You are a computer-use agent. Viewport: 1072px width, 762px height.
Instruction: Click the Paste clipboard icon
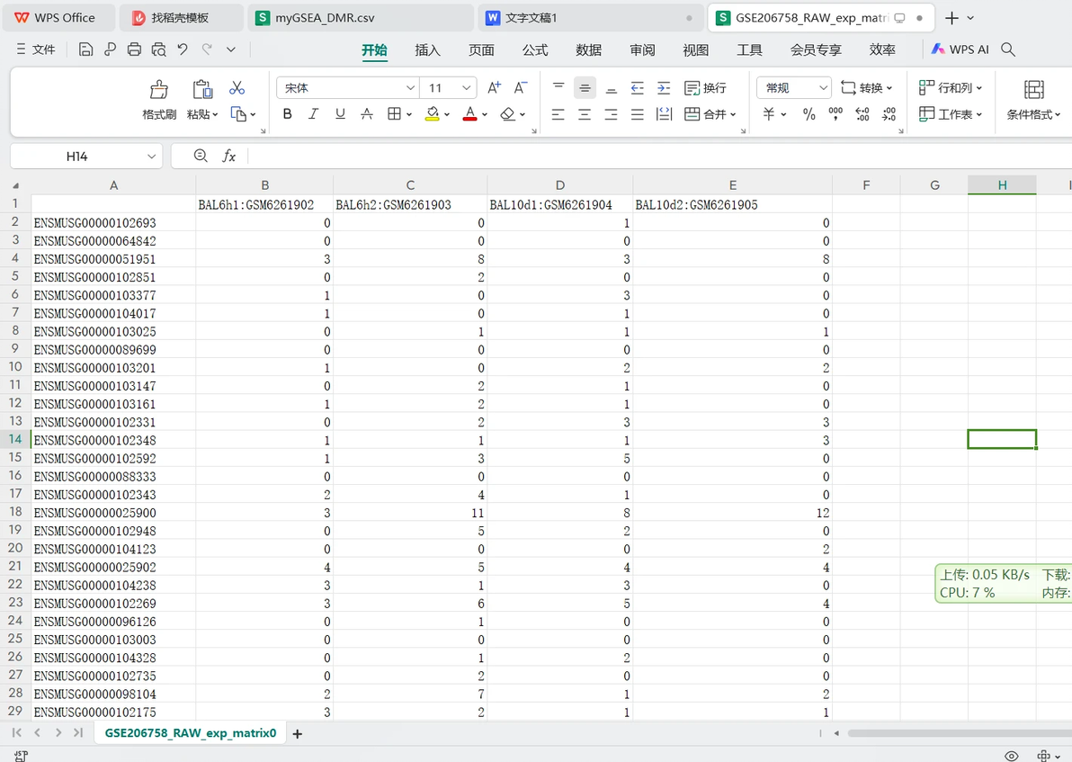pos(202,89)
